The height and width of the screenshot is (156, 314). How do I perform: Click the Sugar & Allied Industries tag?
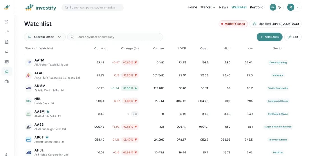[x=278, y=127]
